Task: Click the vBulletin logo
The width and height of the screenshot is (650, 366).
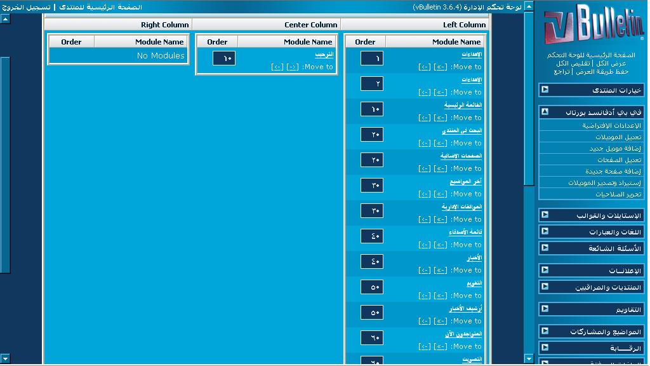Action: pos(593,25)
